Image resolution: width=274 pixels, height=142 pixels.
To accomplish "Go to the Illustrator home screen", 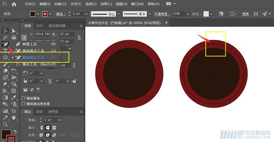I will pos(14,4).
